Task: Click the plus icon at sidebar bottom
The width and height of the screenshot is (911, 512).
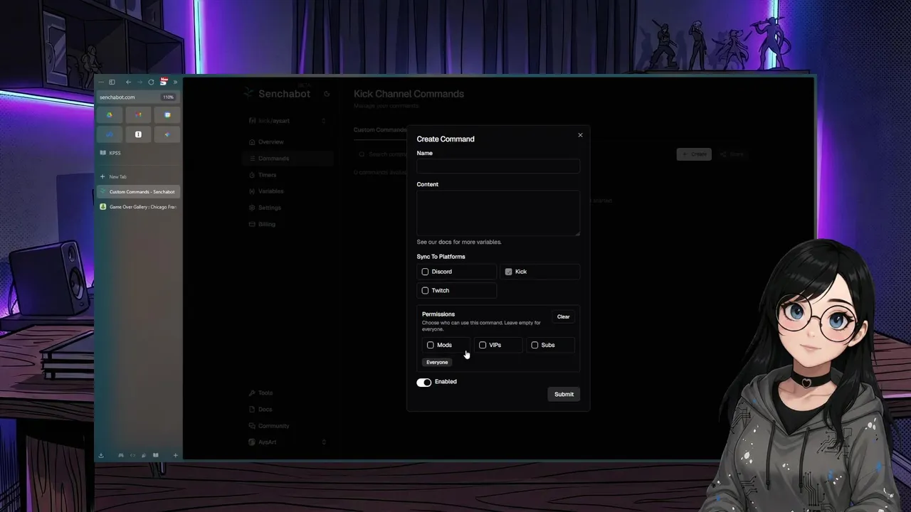Action: coord(175,455)
